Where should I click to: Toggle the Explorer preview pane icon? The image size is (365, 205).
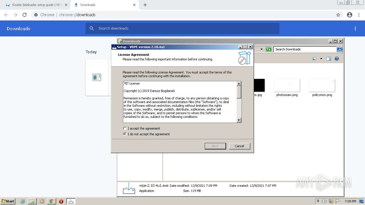point(328,59)
